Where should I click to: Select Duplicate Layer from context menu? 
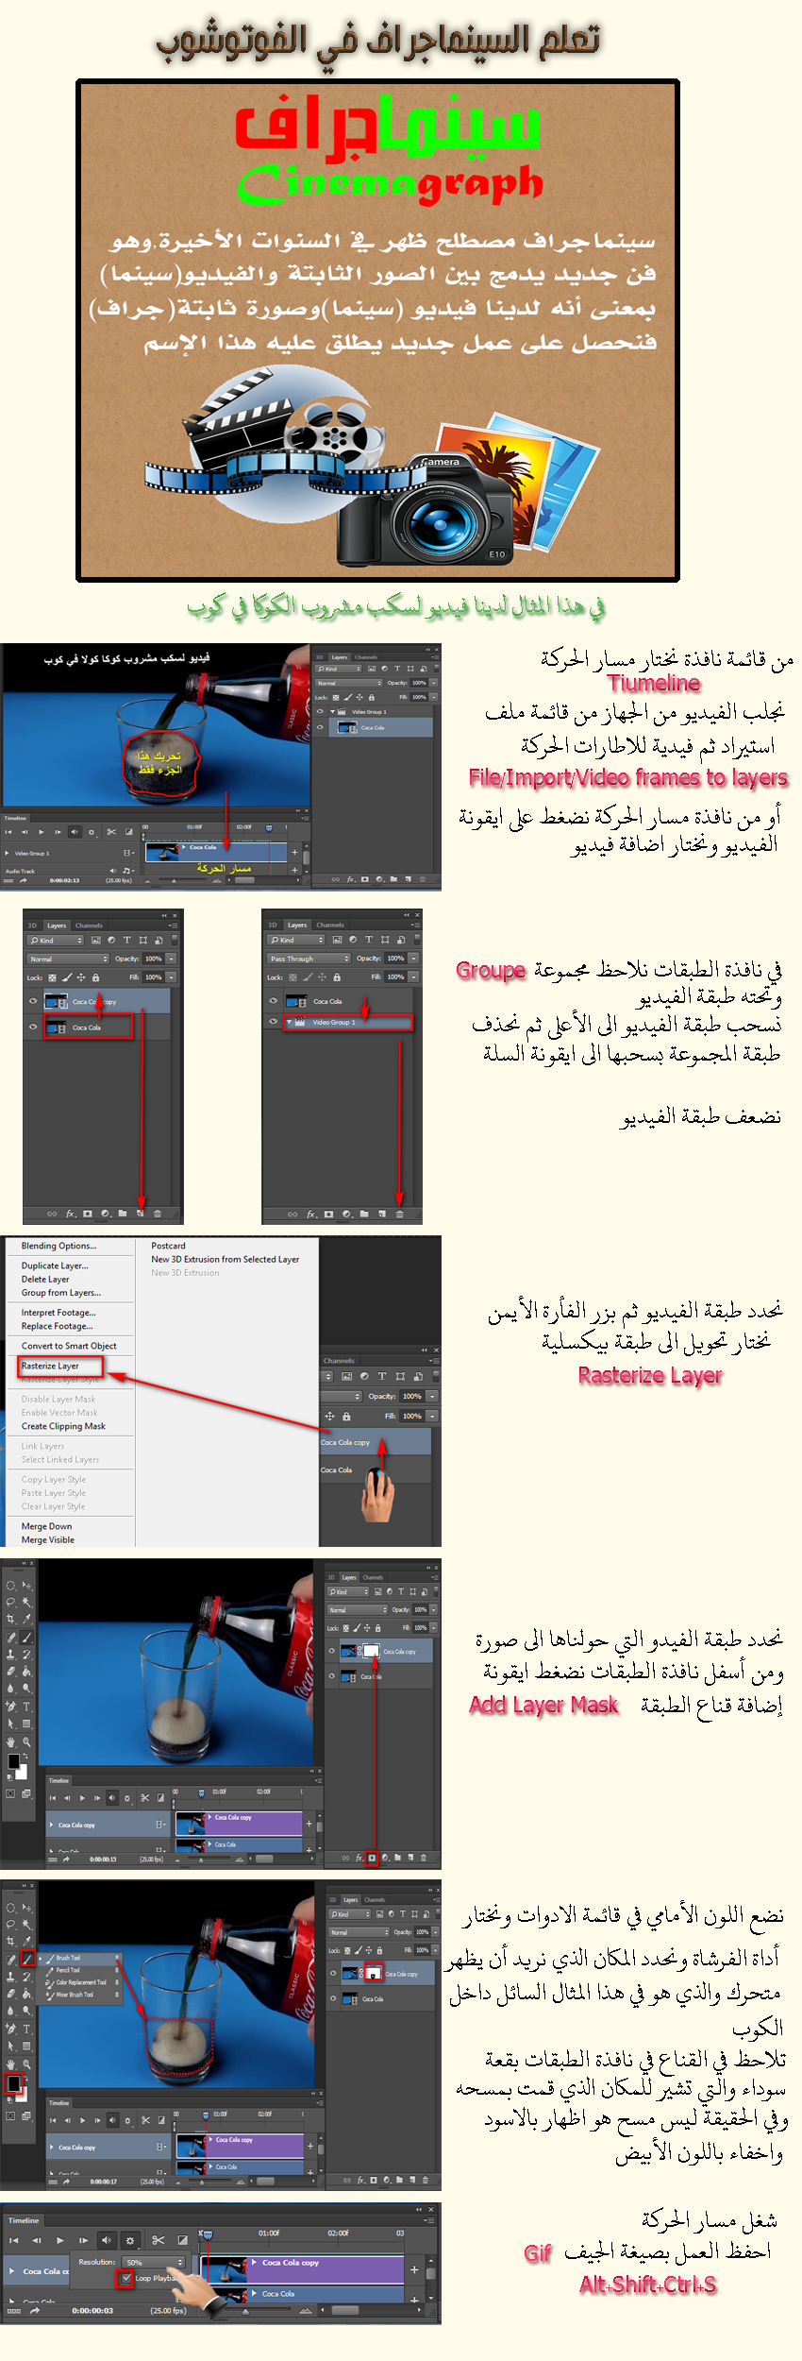click(x=55, y=1265)
